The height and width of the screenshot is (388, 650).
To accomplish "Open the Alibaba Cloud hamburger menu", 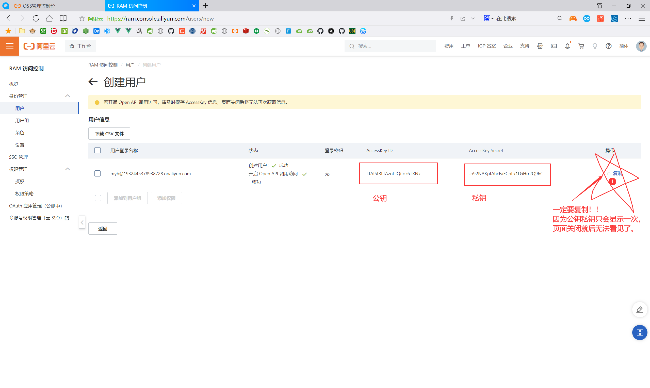I will pos(9,46).
